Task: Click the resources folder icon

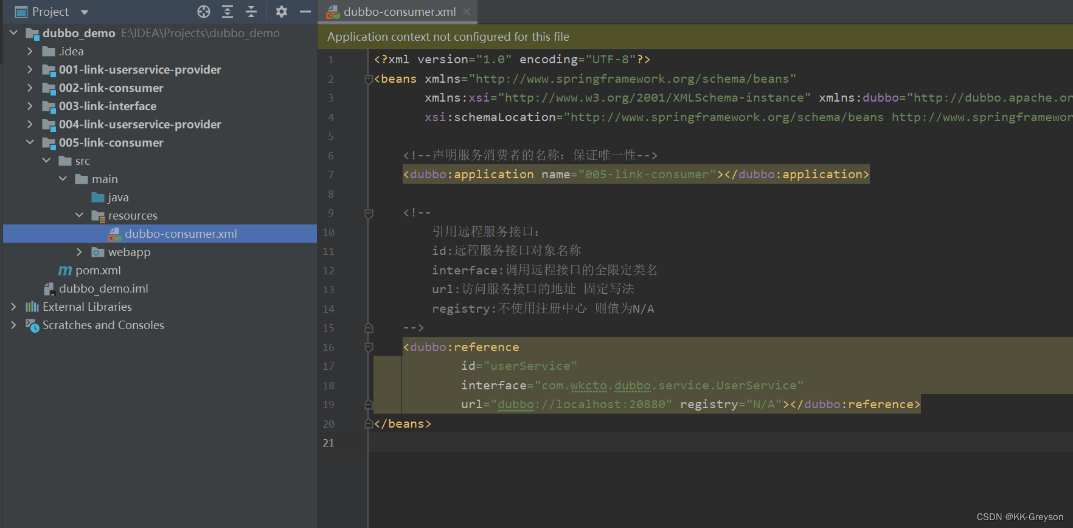Action: (x=98, y=216)
